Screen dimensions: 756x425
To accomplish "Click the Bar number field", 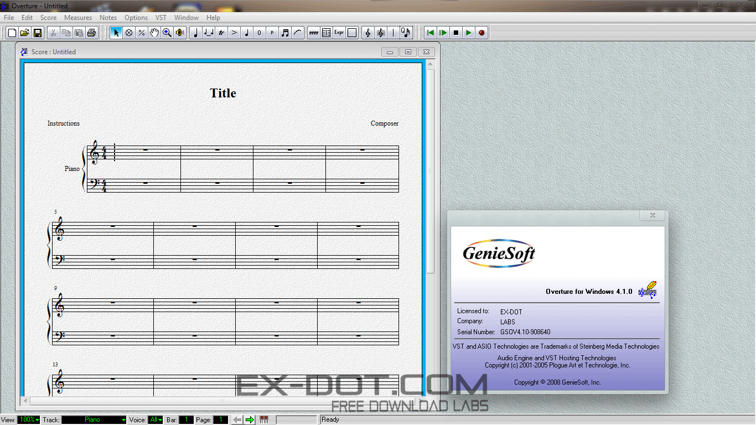I will [x=186, y=420].
